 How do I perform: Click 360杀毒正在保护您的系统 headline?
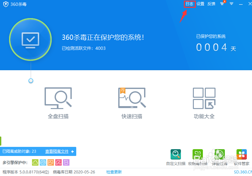103,37
